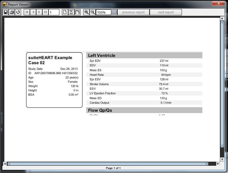Click the 5.1 l/min Cardiac Output value
The image size is (228, 173).
coord(166,103)
